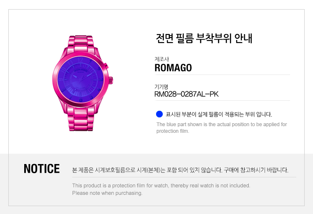Click the upper pink watch bracelet band
Viewport: 313px width, 214px height.
(x=81, y=44)
